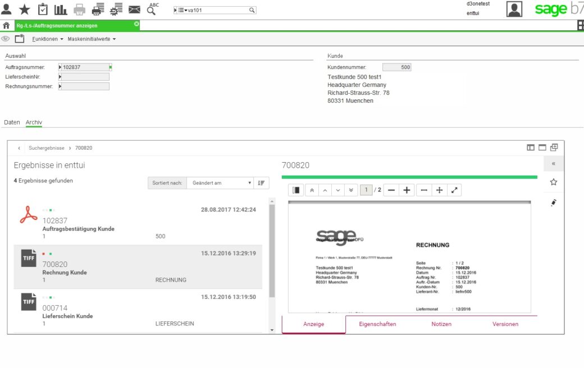Click the ABC search magnifier icon
The height and width of the screenshot is (368, 584).
coord(152,9)
